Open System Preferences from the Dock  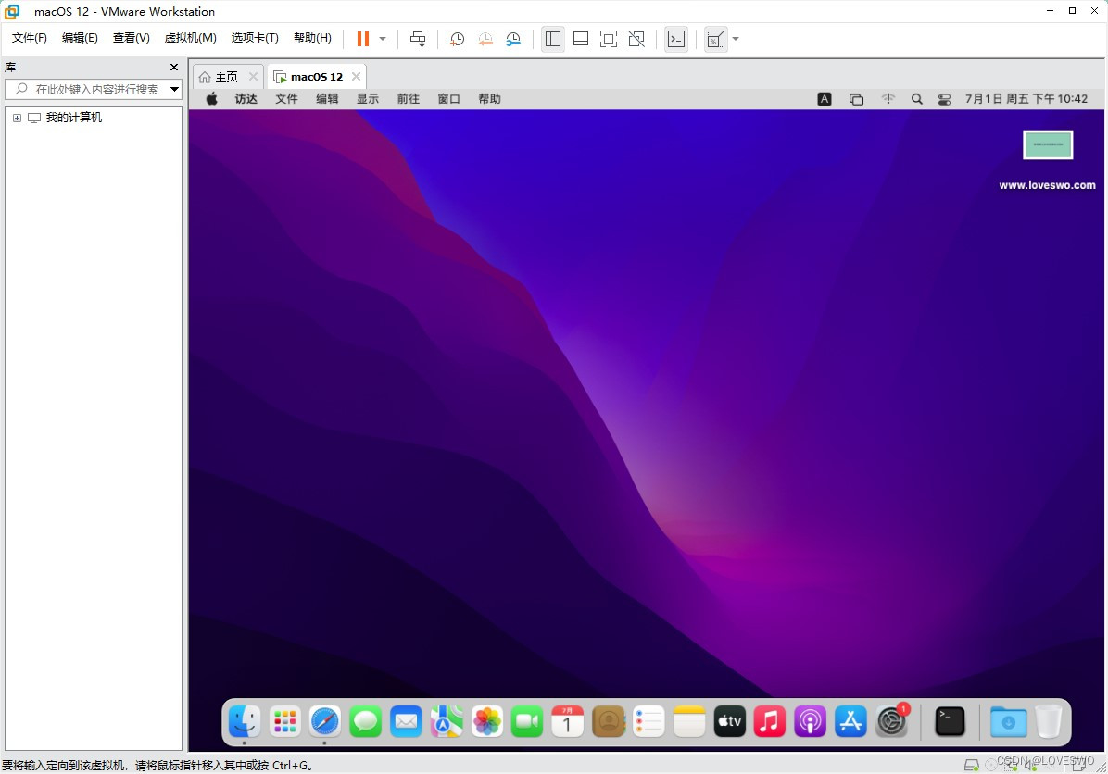[x=892, y=722]
